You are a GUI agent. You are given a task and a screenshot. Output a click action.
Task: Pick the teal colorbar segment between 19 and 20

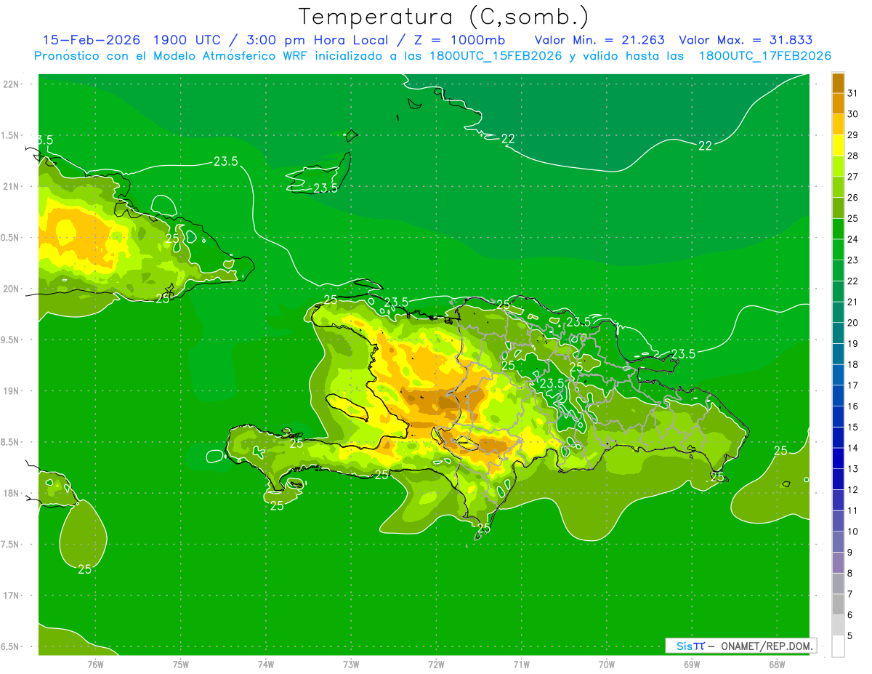(838, 333)
